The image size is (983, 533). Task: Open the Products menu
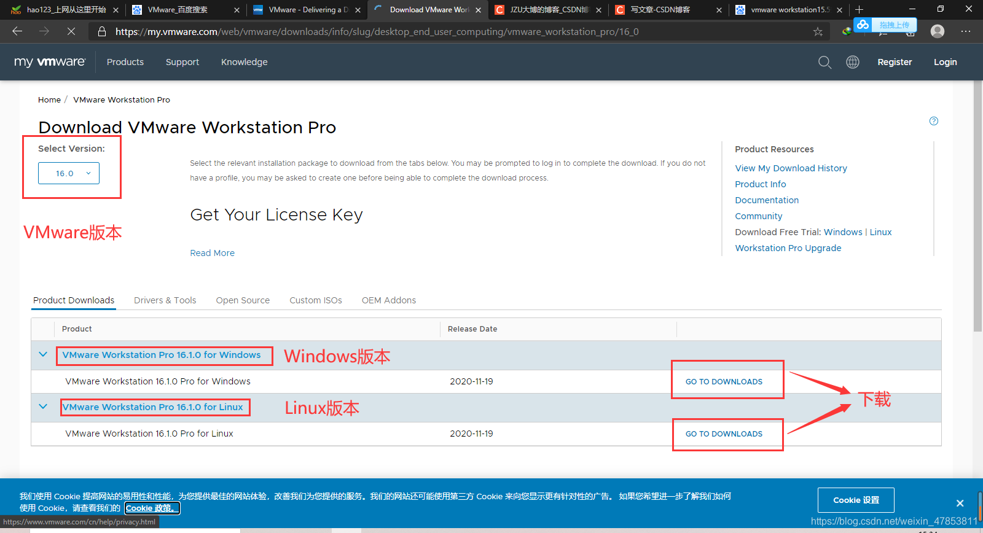click(125, 62)
